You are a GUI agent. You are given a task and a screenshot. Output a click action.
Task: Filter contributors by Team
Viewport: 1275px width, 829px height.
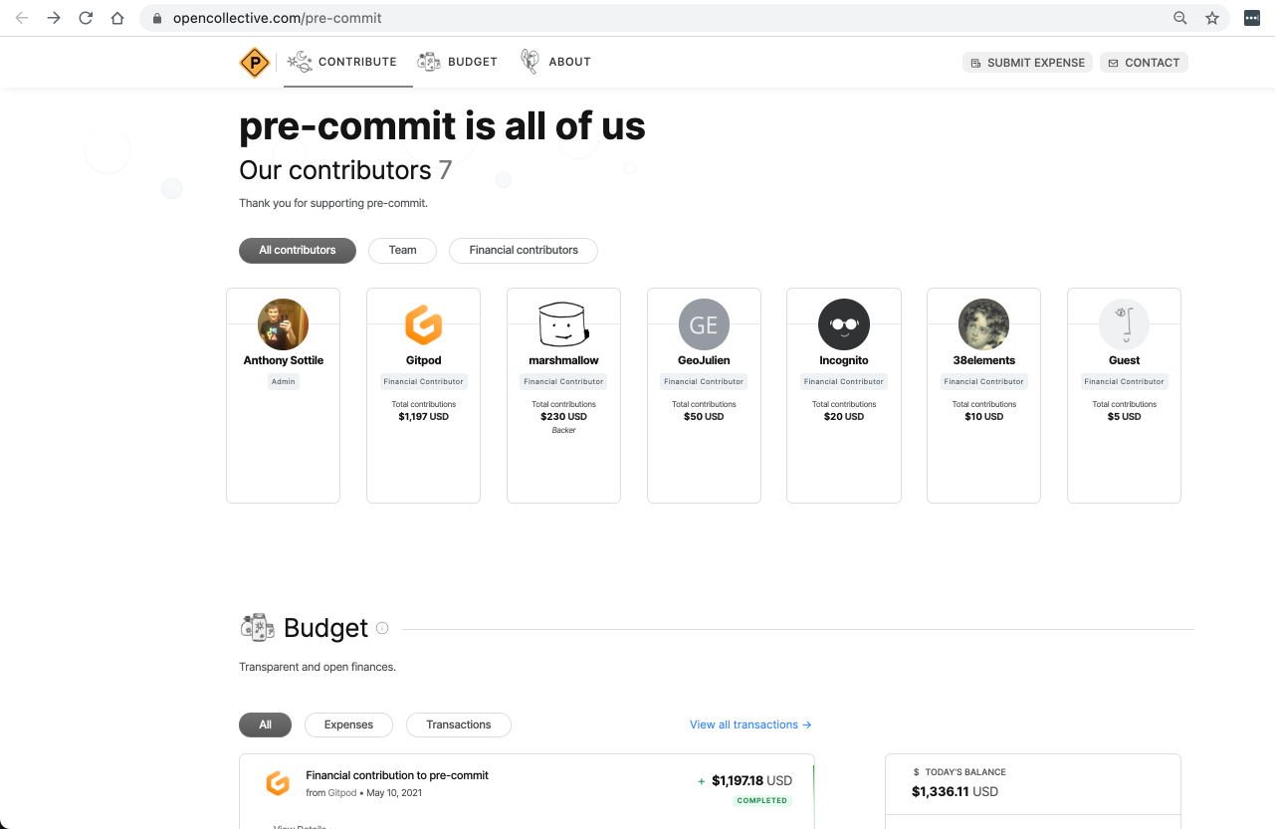[x=402, y=250]
